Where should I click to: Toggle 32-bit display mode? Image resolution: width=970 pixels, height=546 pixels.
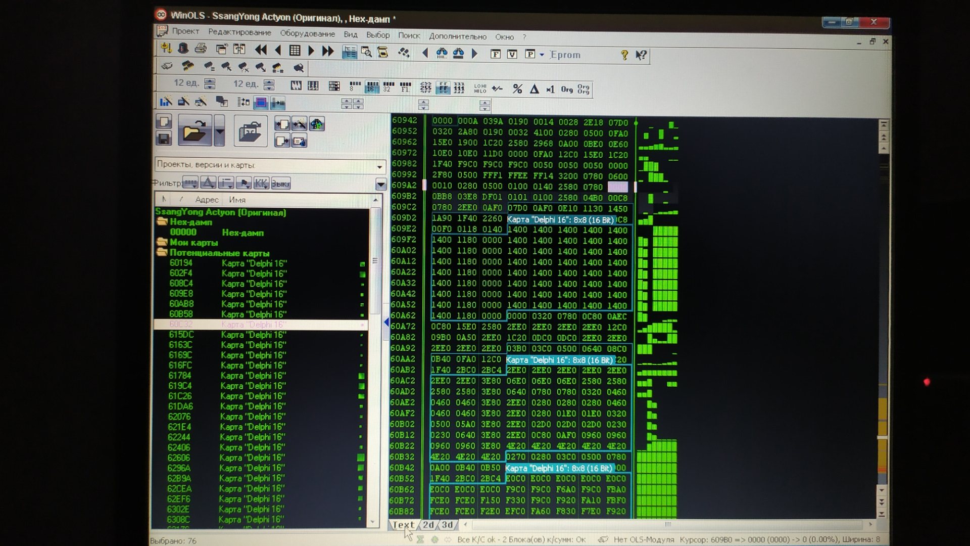pyautogui.click(x=389, y=87)
